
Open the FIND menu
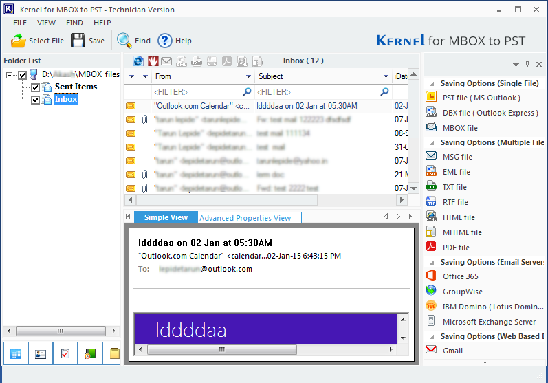point(74,23)
